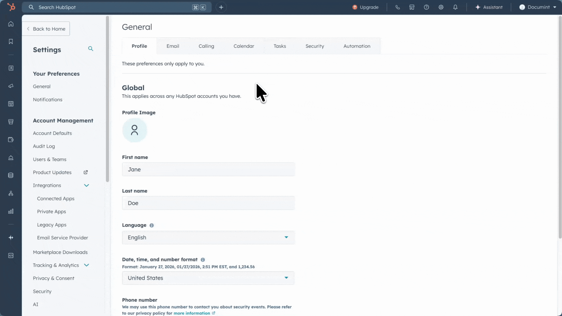Click the settings search magnifier icon
Screen dimensions: 562x316
tap(91, 49)
